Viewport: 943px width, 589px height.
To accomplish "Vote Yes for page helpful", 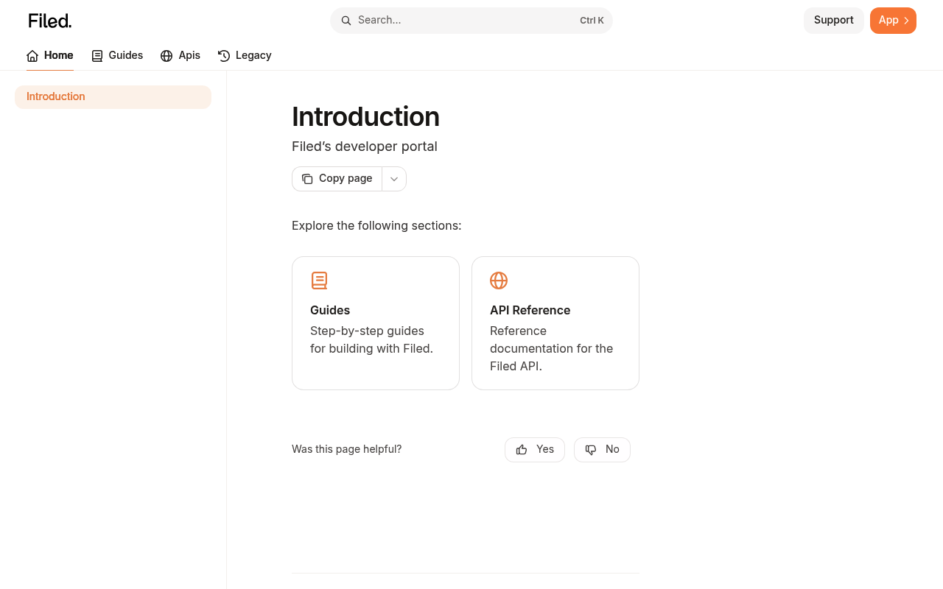I will click(535, 450).
